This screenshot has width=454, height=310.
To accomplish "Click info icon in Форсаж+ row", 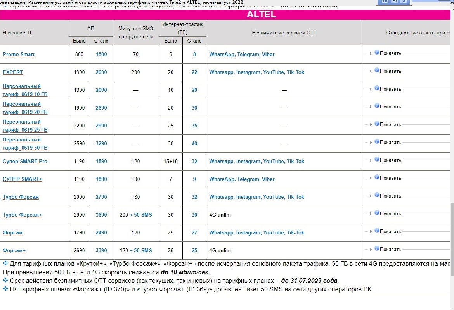I will (x=377, y=249).
